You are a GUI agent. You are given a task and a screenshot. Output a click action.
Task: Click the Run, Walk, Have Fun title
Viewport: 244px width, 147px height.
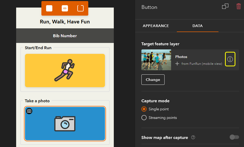coord(65,22)
